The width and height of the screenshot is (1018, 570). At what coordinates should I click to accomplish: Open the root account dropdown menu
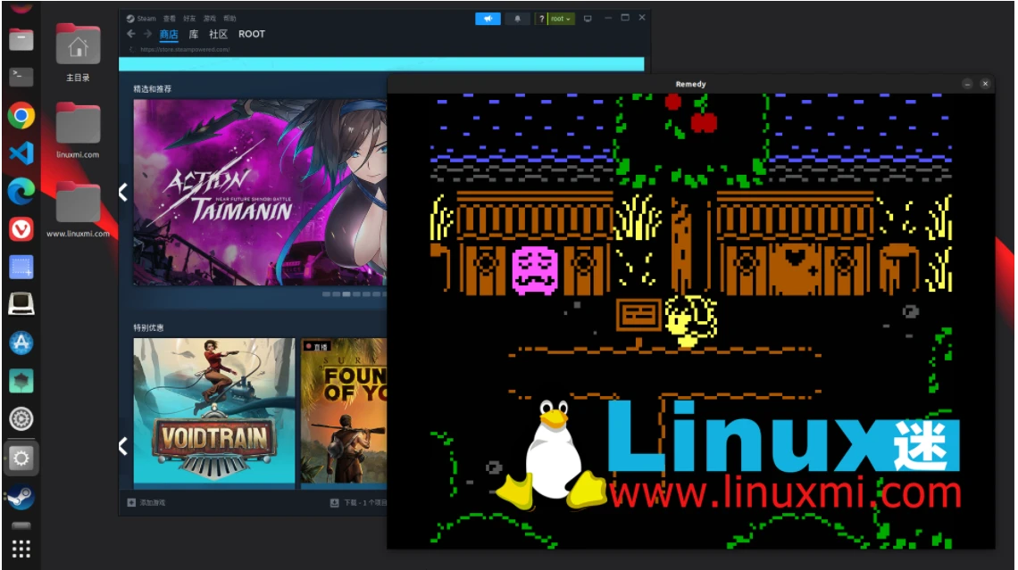pos(561,17)
